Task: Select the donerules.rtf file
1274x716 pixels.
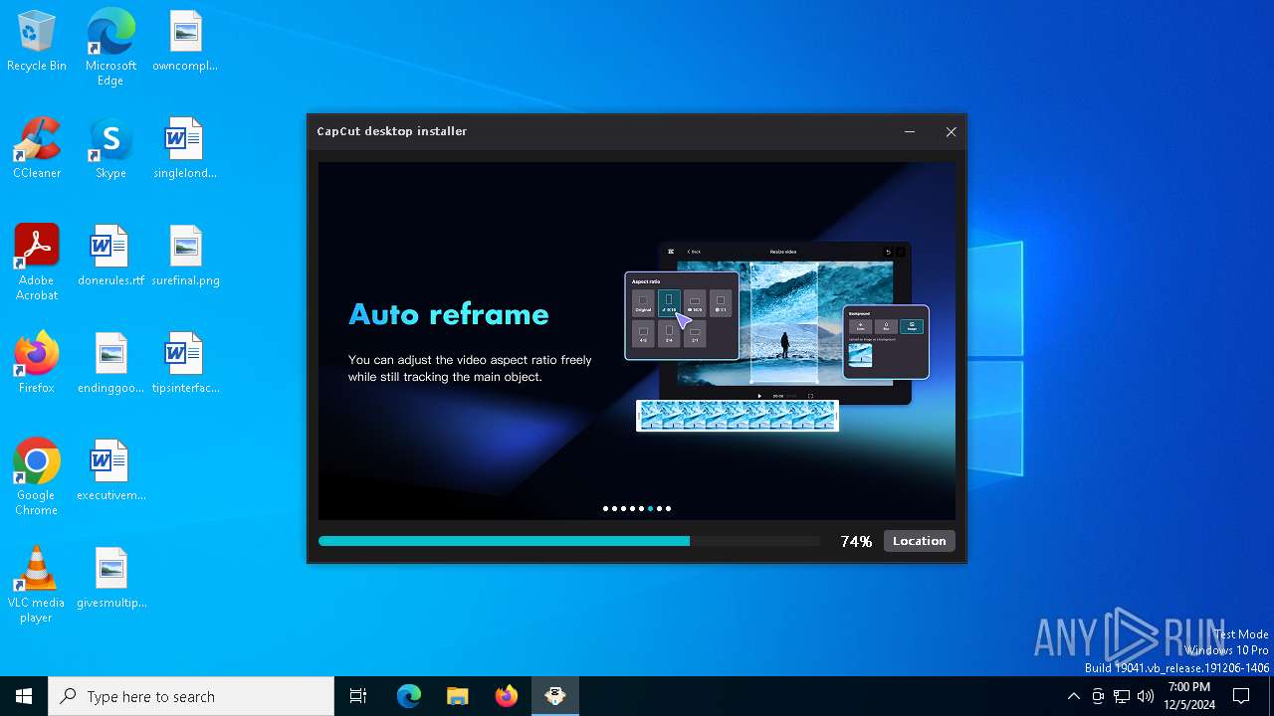Action: (110, 257)
